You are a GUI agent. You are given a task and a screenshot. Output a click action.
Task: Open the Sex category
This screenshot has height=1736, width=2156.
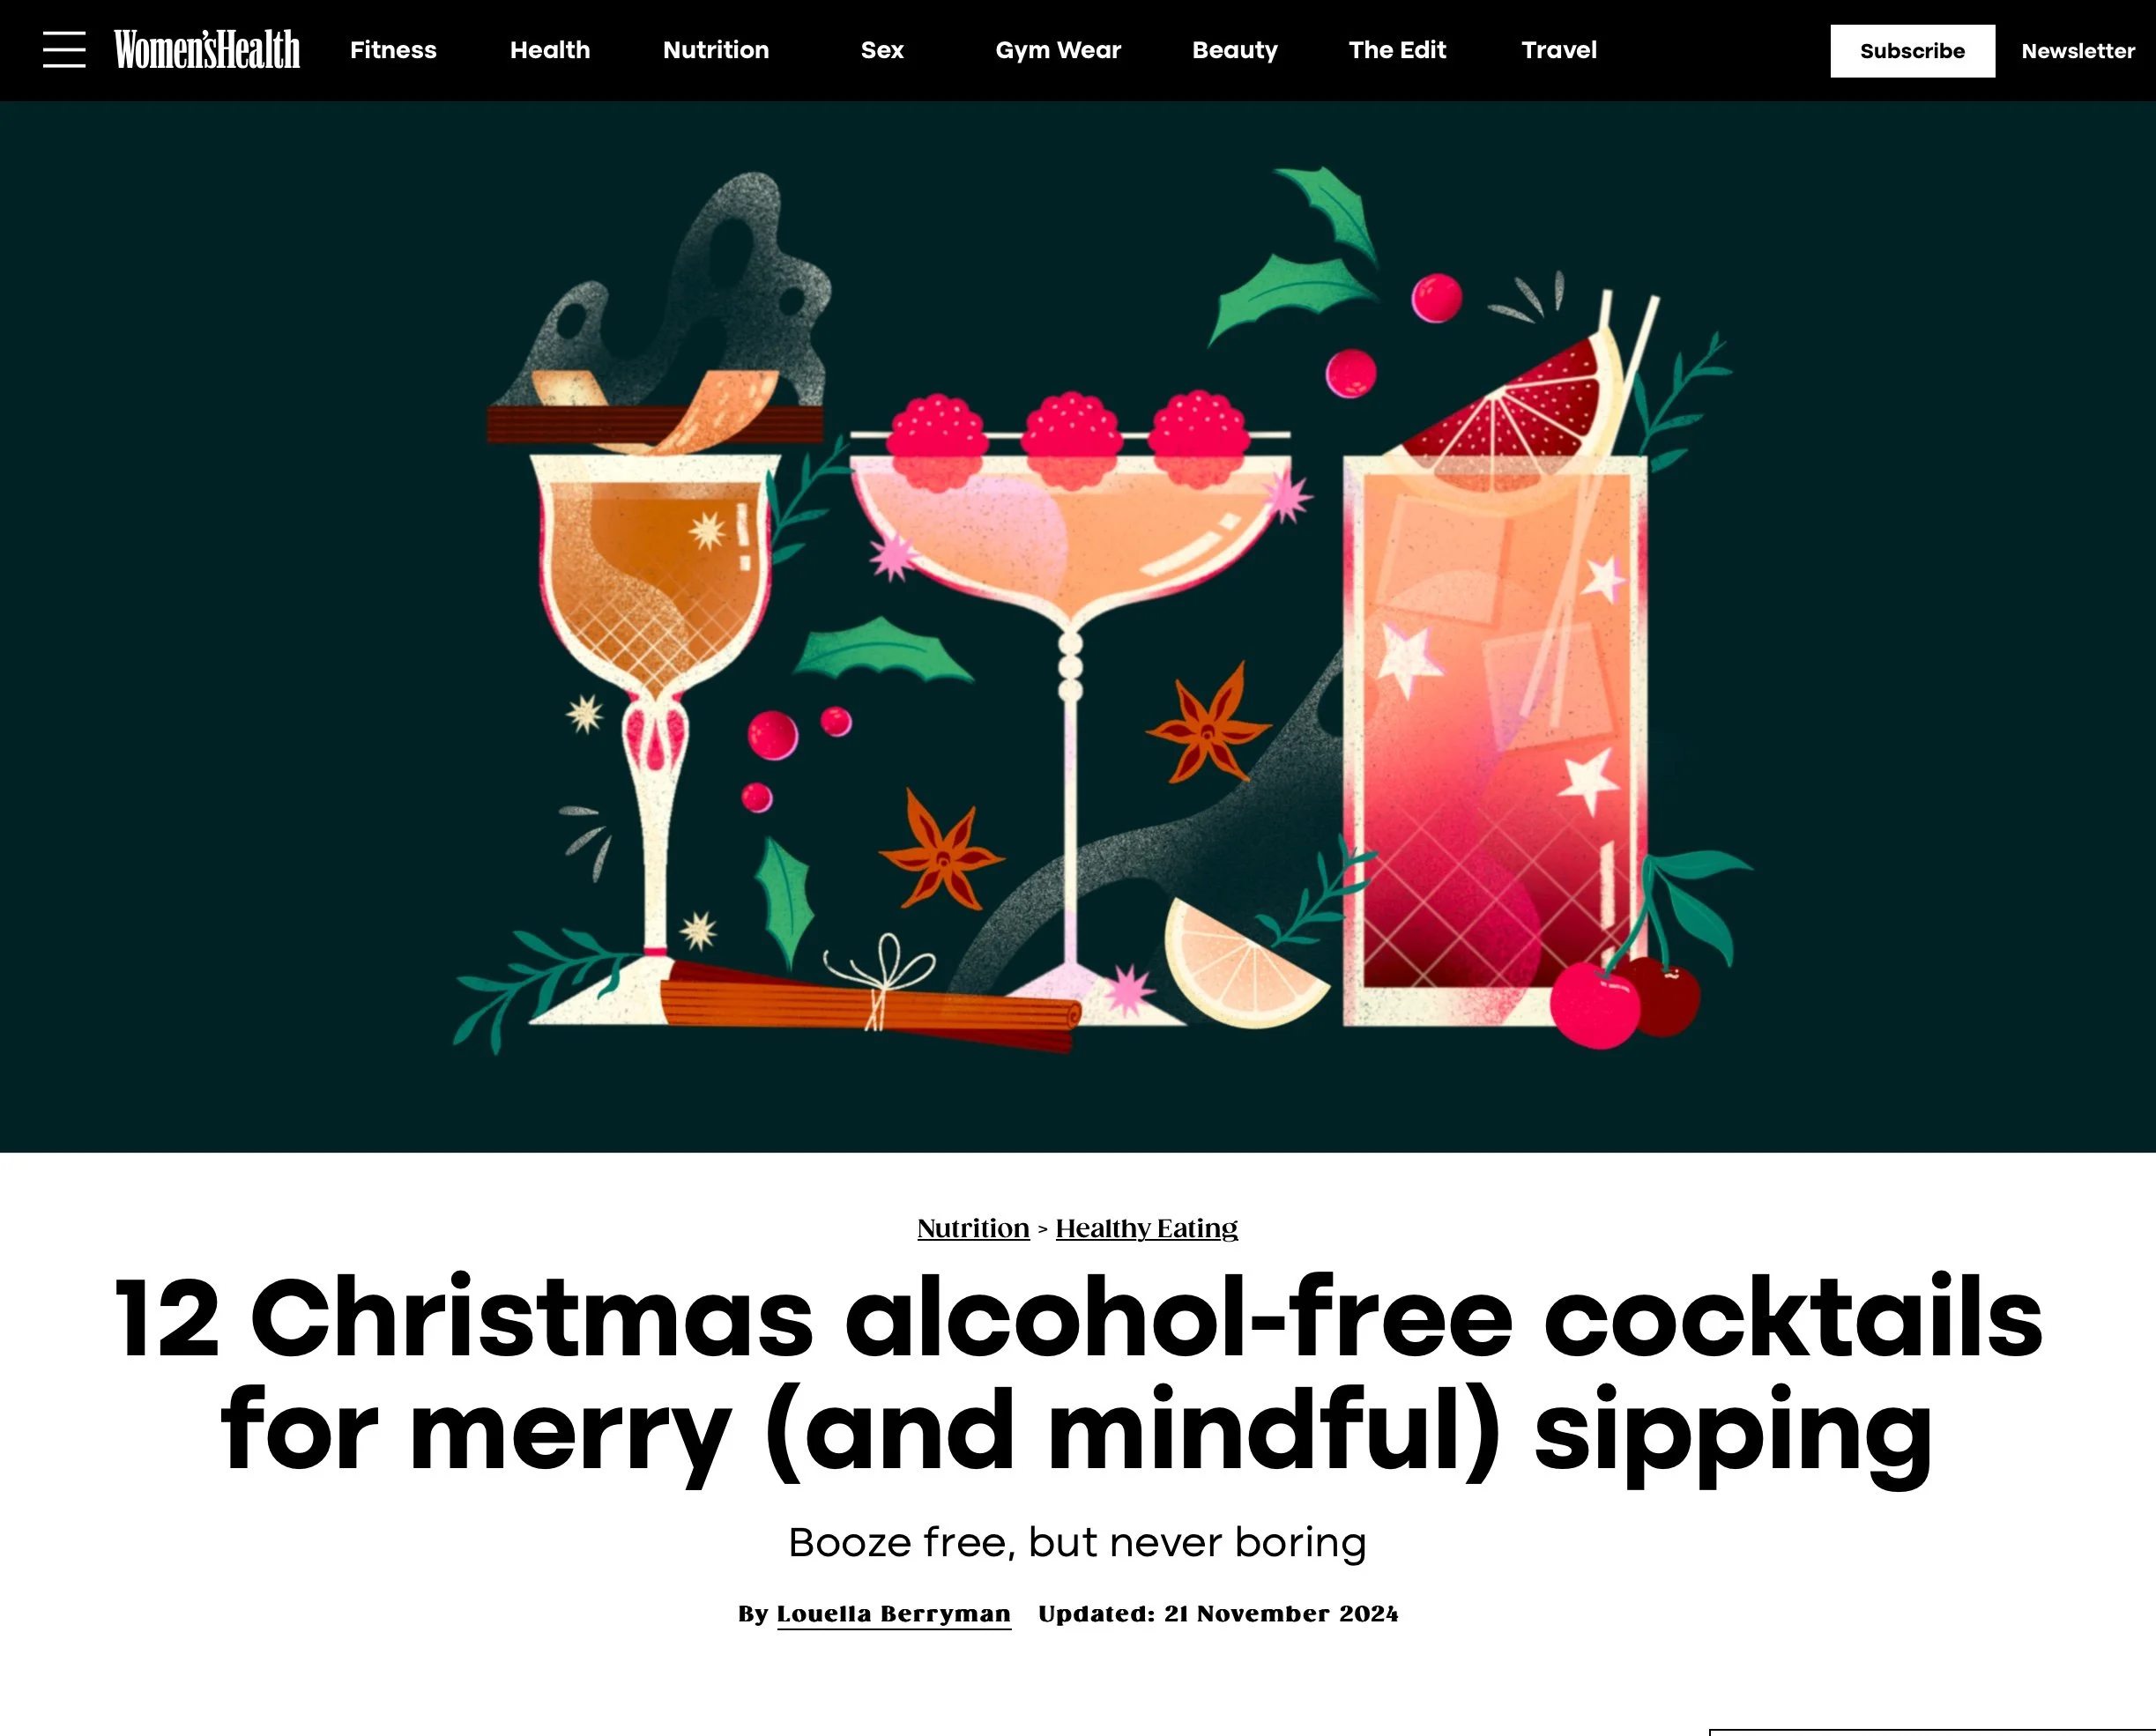[x=882, y=50]
